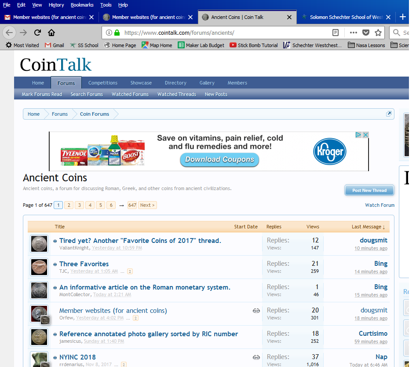Click the AdChoices icon on Kroger ad
This screenshot has width=416, height=367.
point(358,135)
